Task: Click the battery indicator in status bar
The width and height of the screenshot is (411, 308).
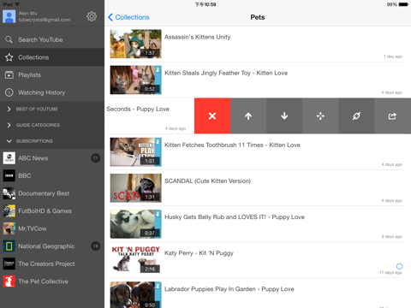Action: pos(403,4)
